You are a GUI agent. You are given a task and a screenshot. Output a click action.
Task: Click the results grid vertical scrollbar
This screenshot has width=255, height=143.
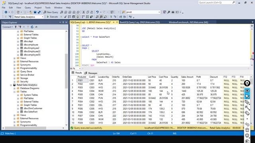click(251, 100)
